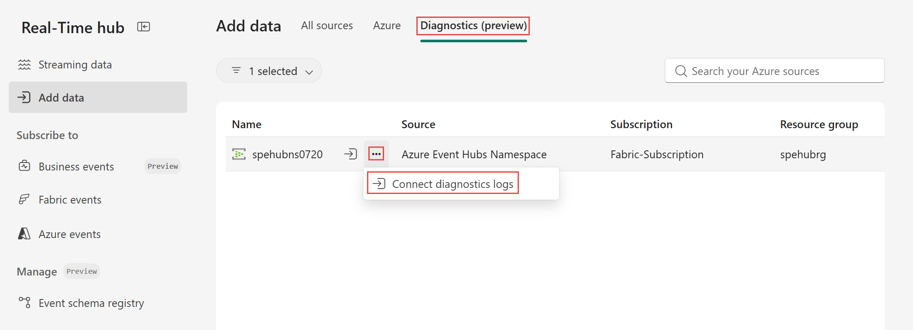Click the Fabric events icon
This screenshot has height=330, width=913.
[24, 199]
